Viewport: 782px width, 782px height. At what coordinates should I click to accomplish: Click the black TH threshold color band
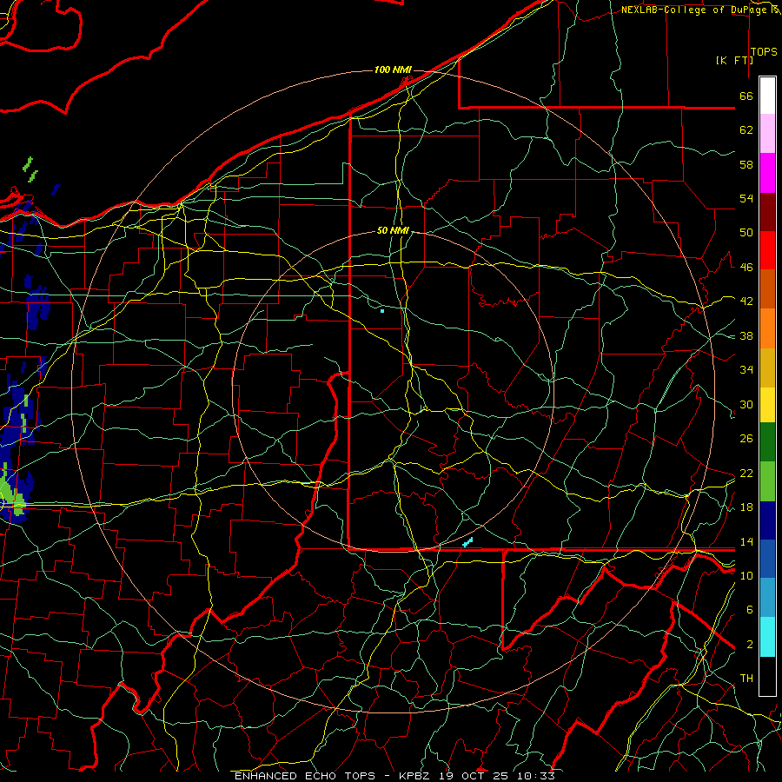[767, 676]
